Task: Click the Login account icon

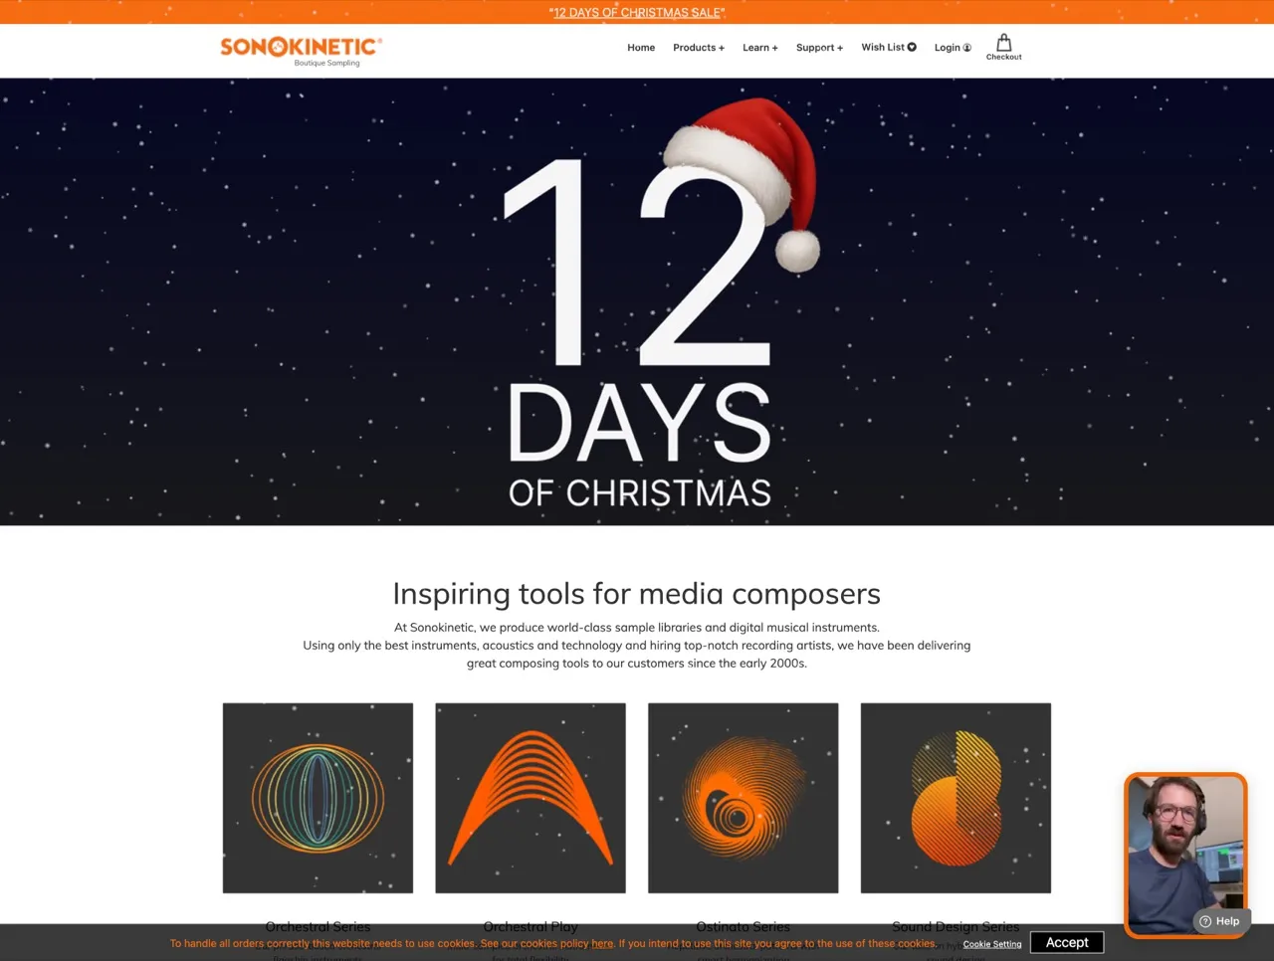Action: point(966,47)
